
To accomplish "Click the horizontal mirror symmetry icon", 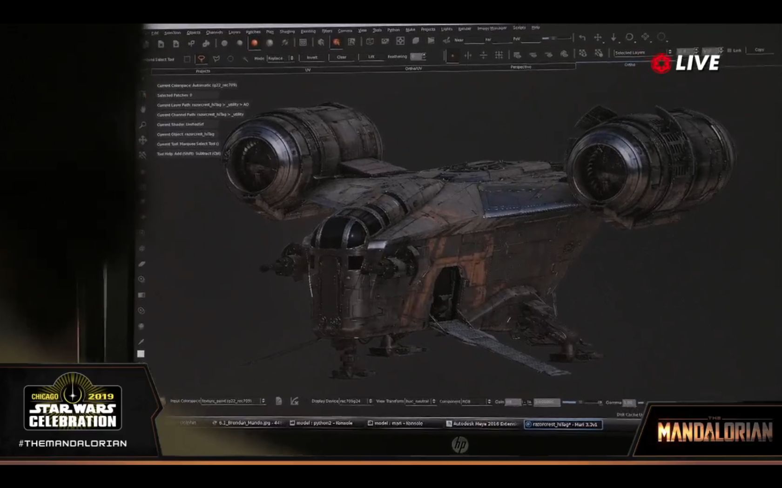I will [x=484, y=55].
